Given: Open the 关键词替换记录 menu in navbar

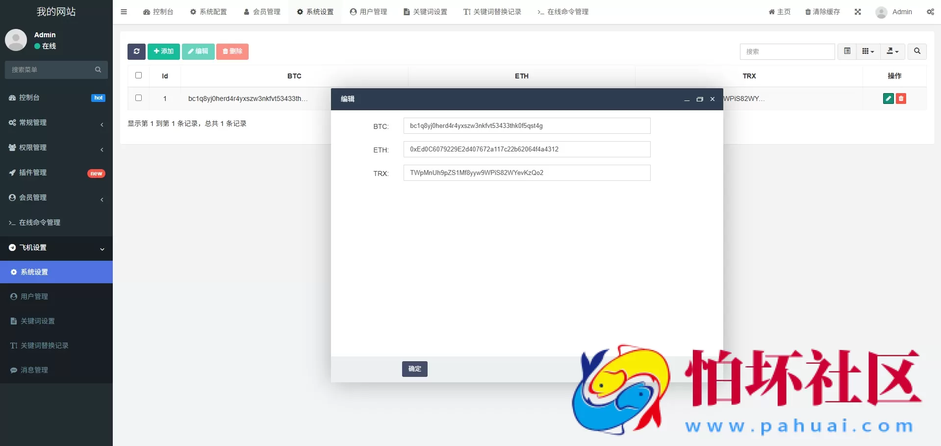Looking at the screenshot, I should [492, 12].
